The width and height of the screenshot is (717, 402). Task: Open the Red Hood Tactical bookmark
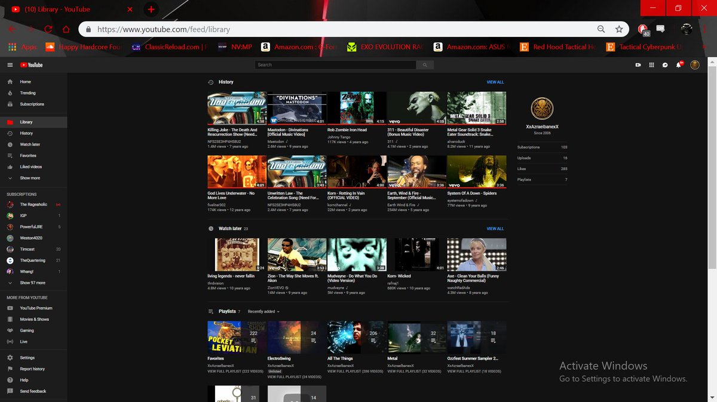[x=557, y=47]
